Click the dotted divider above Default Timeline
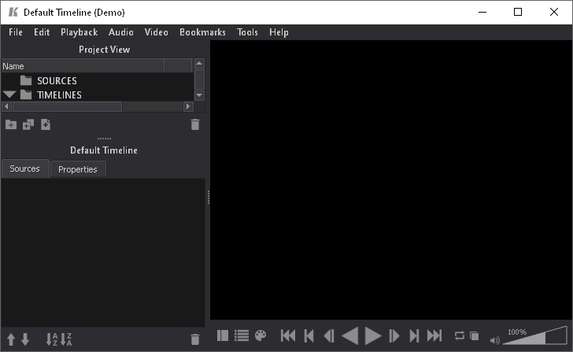The height and width of the screenshot is (352, 573). (104, 139)
